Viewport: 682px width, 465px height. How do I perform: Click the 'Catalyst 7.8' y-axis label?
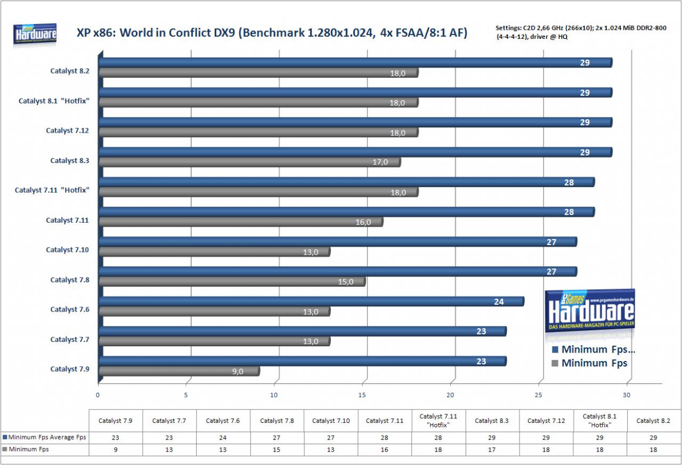coord(70,280)
